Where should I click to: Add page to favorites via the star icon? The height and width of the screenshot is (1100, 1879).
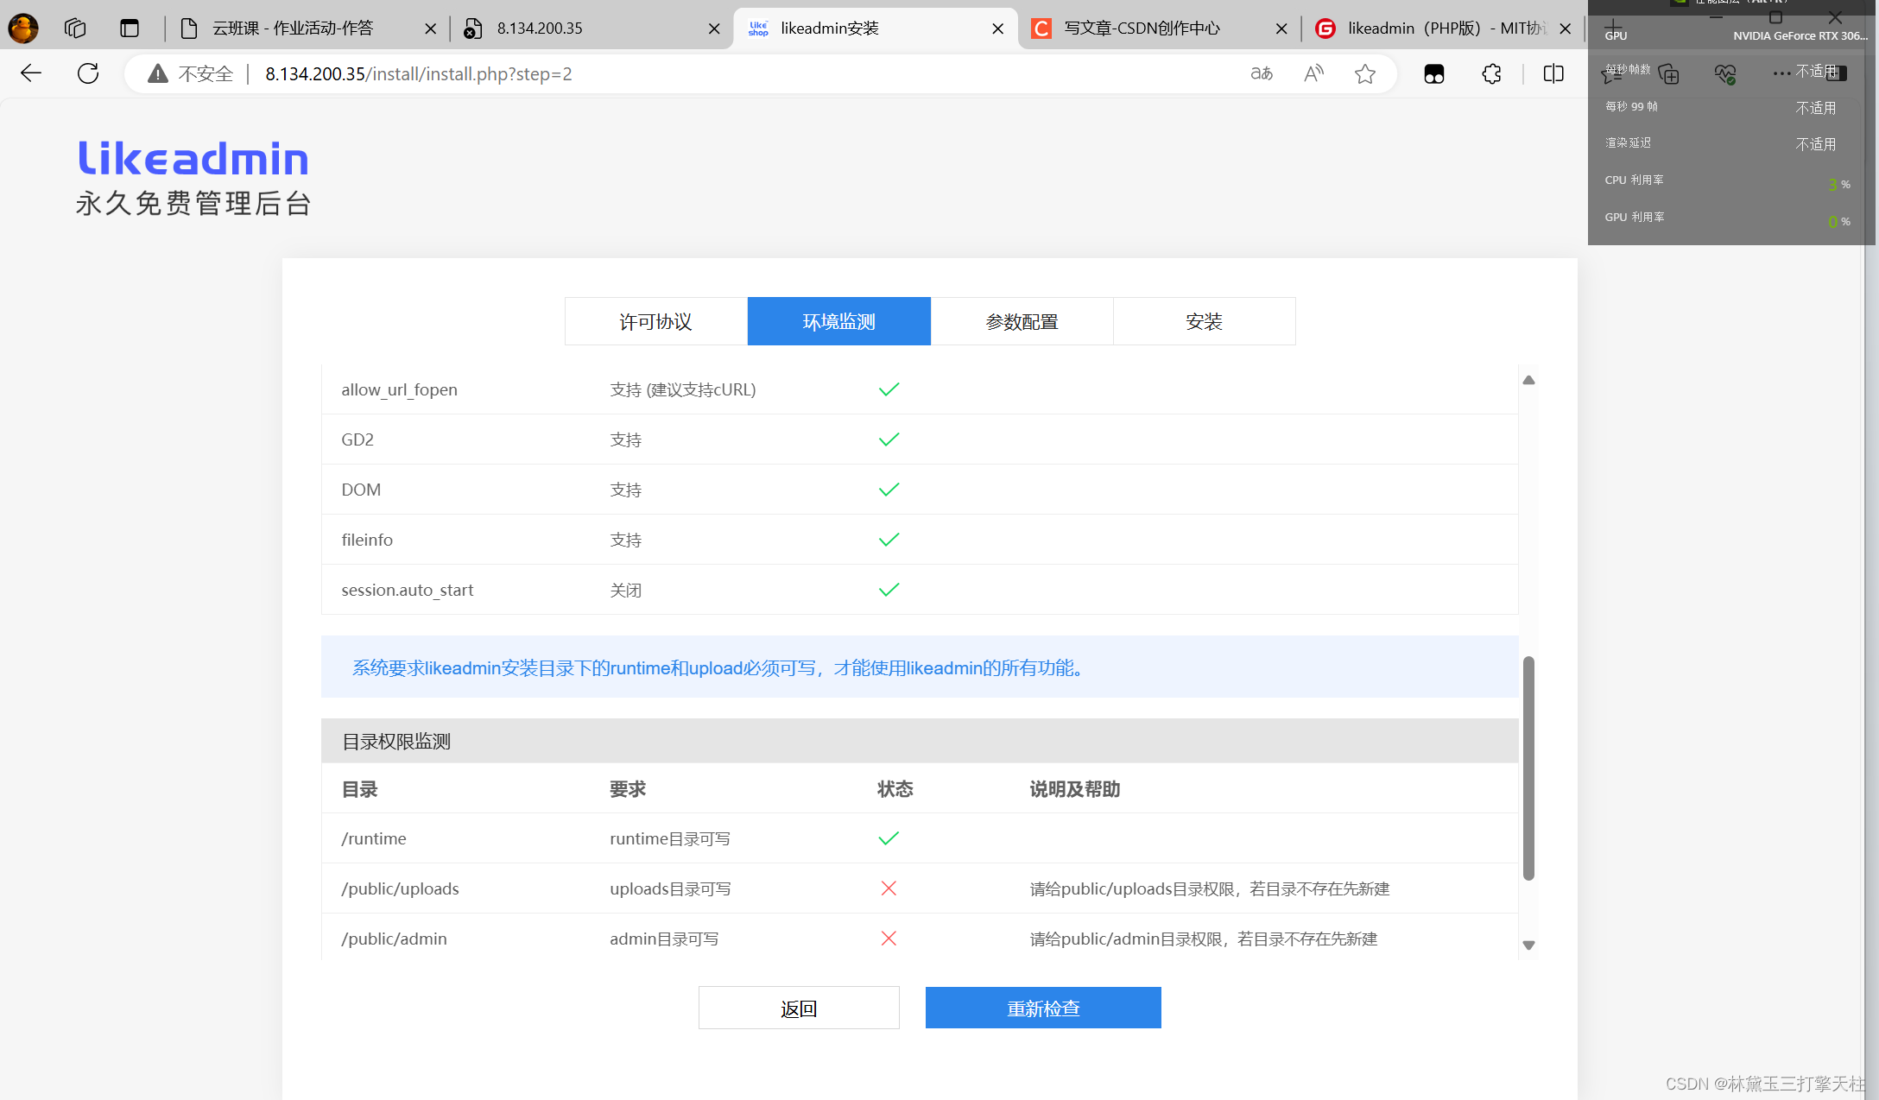(1364, 74)
